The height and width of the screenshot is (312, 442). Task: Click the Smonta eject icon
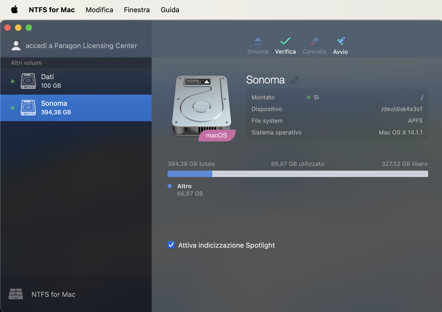[x=257, y=41]
